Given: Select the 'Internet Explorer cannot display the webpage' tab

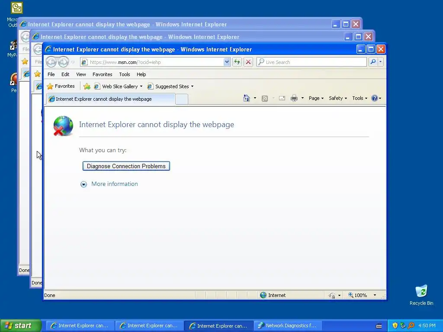Looking at the screenshot, I should click(x=111, y=99).
